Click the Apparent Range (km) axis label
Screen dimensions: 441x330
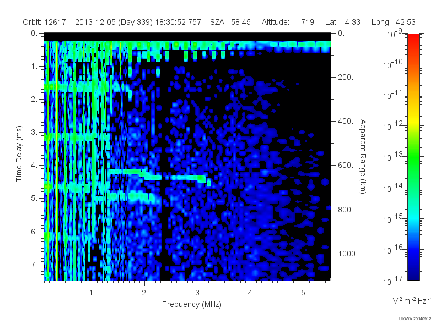tap(363, 156)
